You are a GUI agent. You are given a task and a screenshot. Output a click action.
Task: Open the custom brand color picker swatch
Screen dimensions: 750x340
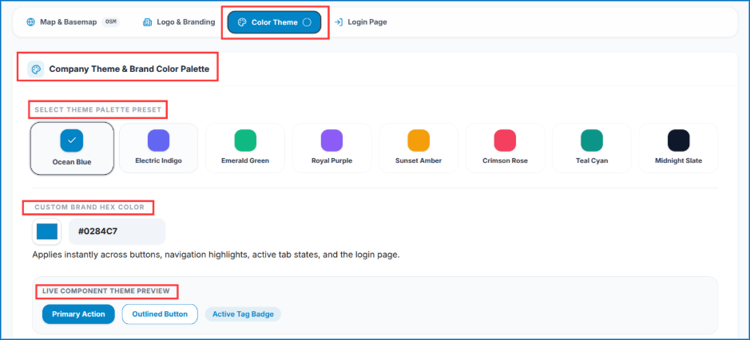[47, 231]
